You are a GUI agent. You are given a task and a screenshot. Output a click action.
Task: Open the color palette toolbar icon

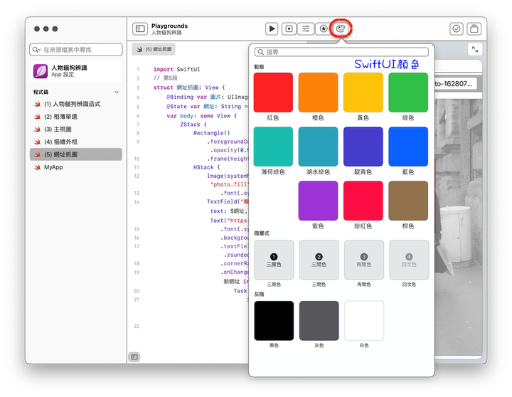[341, 28]
